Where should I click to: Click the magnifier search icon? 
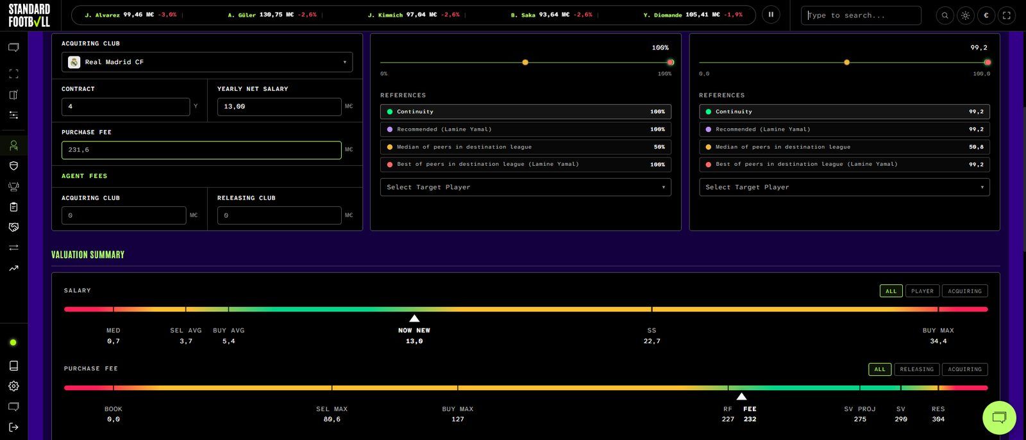click(x=945, y=15)
